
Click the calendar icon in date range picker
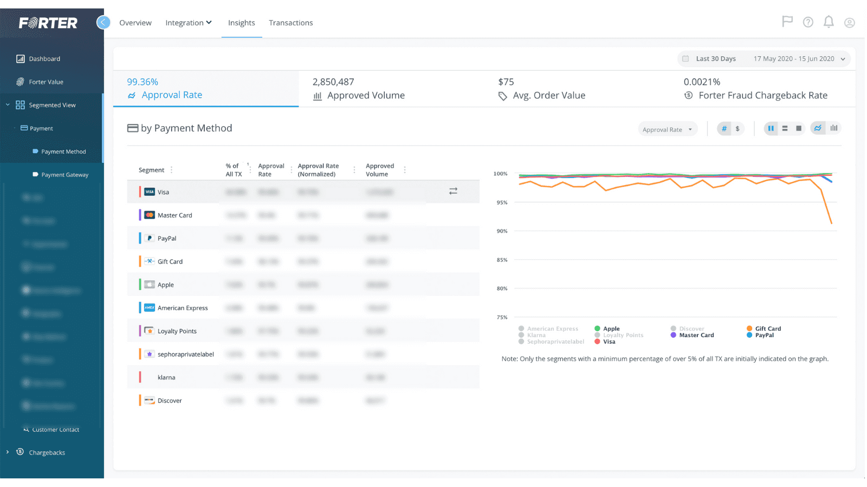[685, 58]
